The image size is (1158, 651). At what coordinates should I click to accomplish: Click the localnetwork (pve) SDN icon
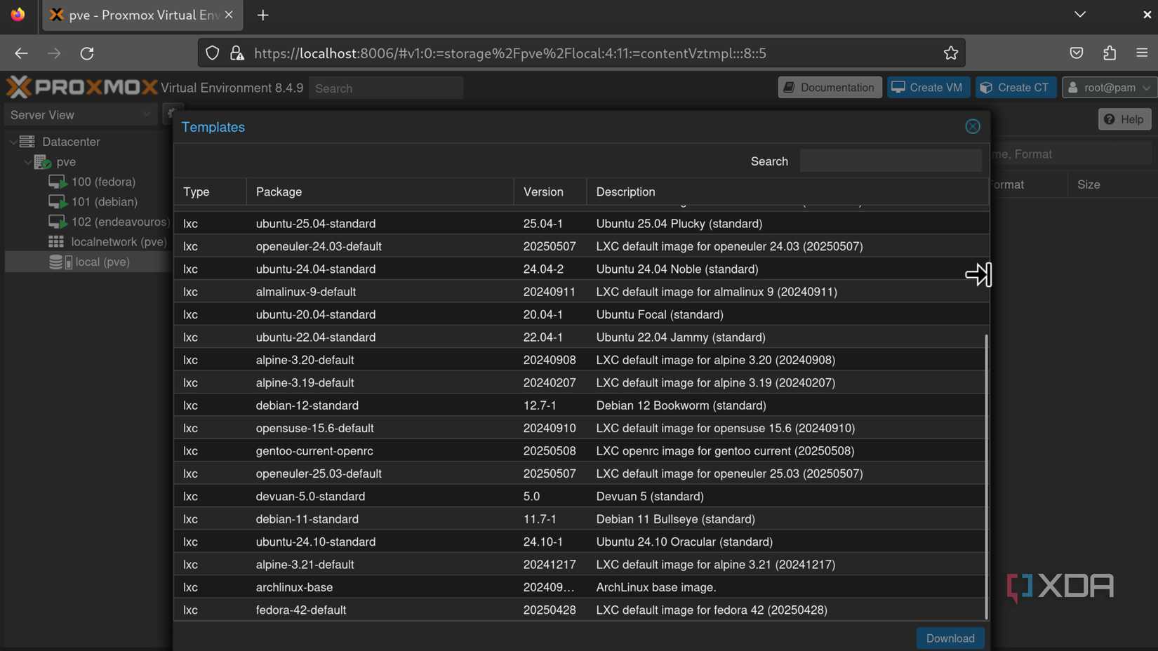click(56, 241)
